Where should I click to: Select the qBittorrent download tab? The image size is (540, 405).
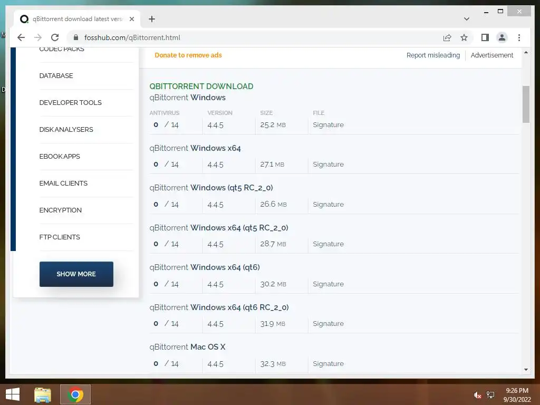click(77, 19)
